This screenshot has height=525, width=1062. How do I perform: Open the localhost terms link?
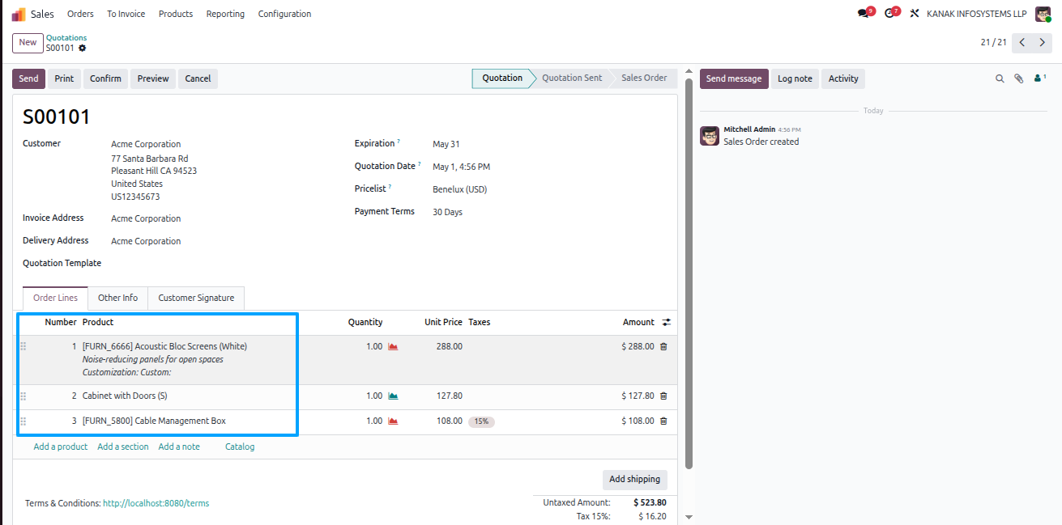pos(156,503)
